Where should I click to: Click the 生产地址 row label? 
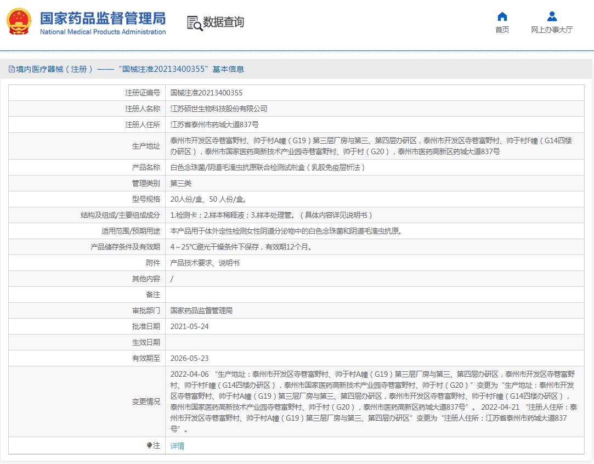(x=146, y=146)
